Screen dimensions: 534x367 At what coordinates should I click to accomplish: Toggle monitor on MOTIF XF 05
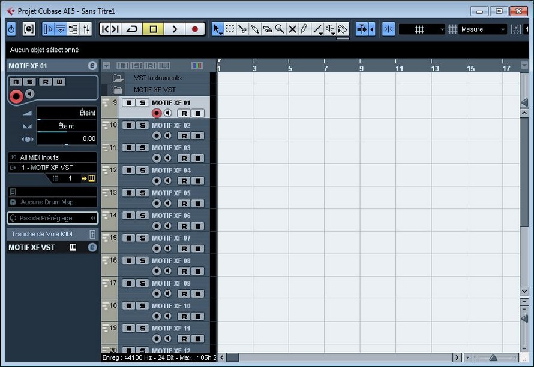coord(168,204)
